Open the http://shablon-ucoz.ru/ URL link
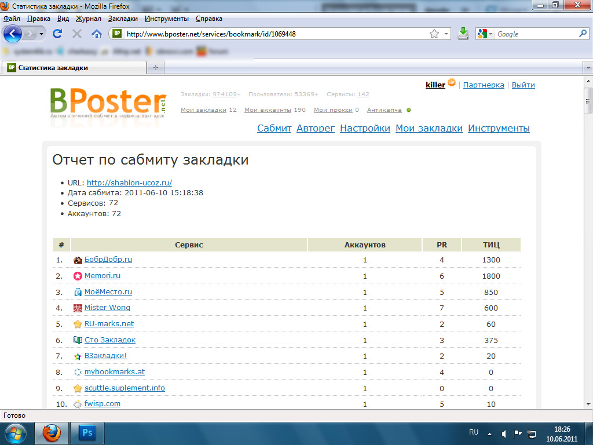The width and height of the screenshot is (593, 445). click(x=129, y=183)
